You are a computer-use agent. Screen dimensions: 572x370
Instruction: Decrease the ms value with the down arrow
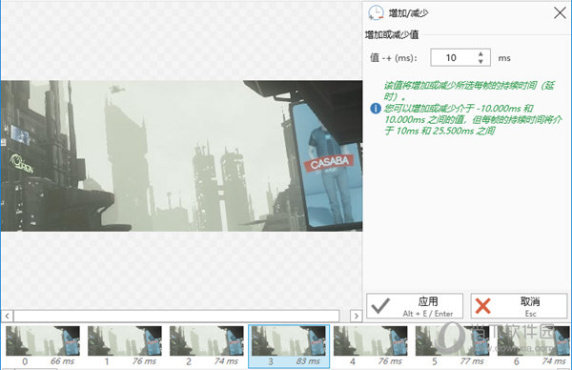480,62
